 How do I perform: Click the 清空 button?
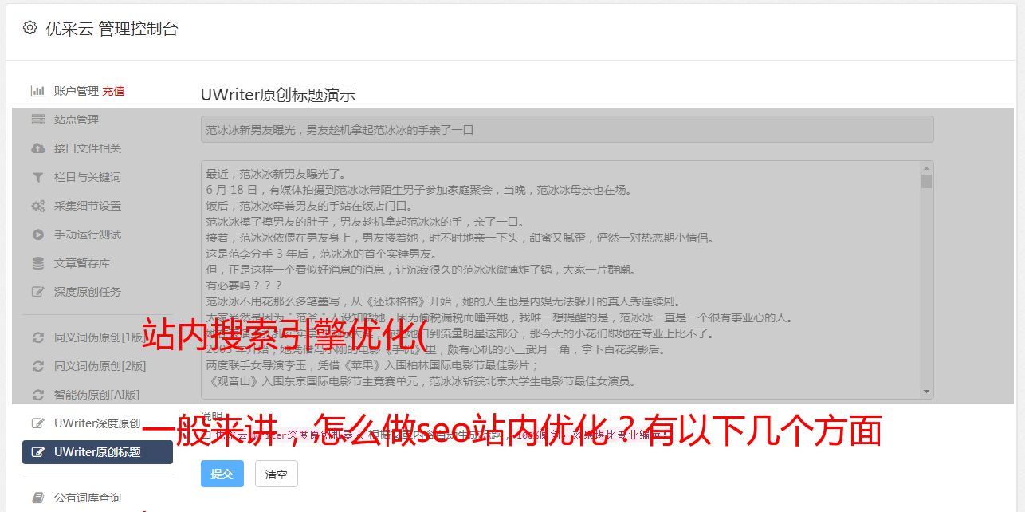click(277, 474)
